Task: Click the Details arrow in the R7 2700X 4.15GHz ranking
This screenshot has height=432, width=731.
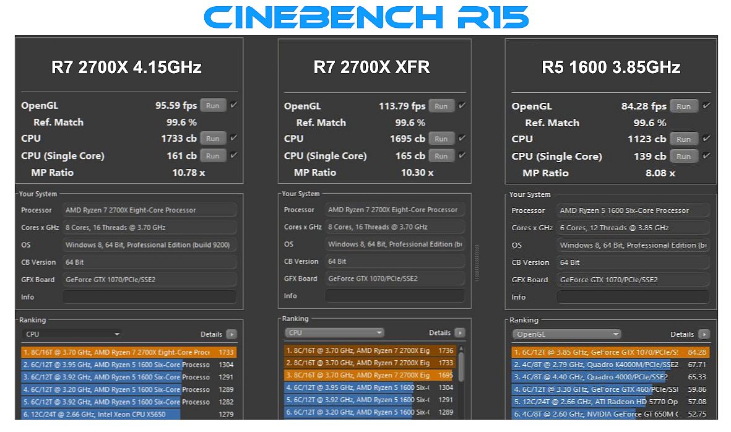Action: point(231,334)
